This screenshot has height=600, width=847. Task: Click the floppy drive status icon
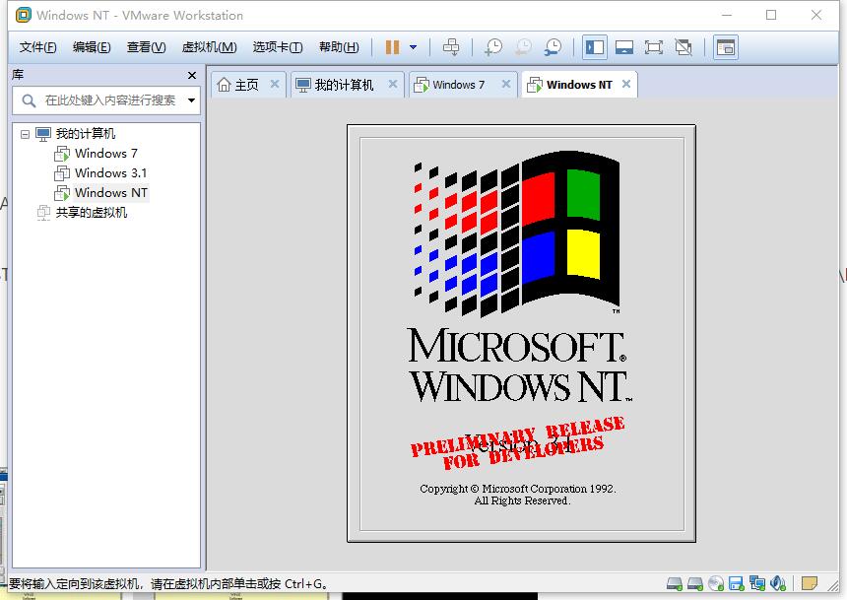(x=737, y=584)
